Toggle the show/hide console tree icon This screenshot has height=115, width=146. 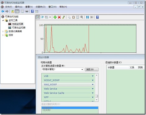click(17, 11)
